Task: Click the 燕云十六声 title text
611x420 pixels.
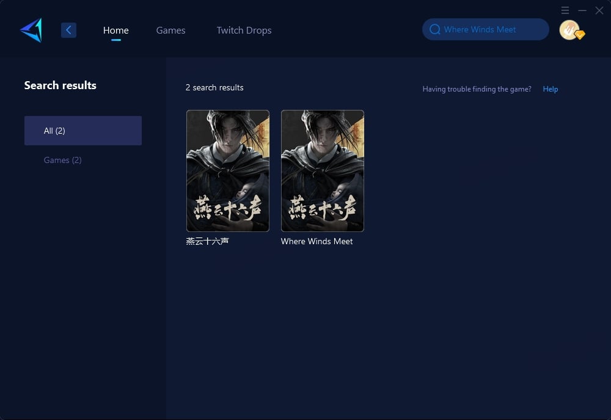Action: coord(207,241)
